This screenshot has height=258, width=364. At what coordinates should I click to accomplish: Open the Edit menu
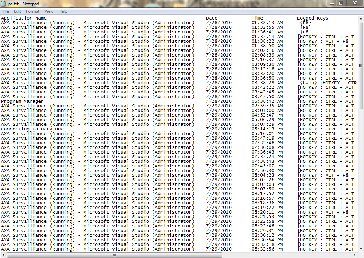coord(17,11)
